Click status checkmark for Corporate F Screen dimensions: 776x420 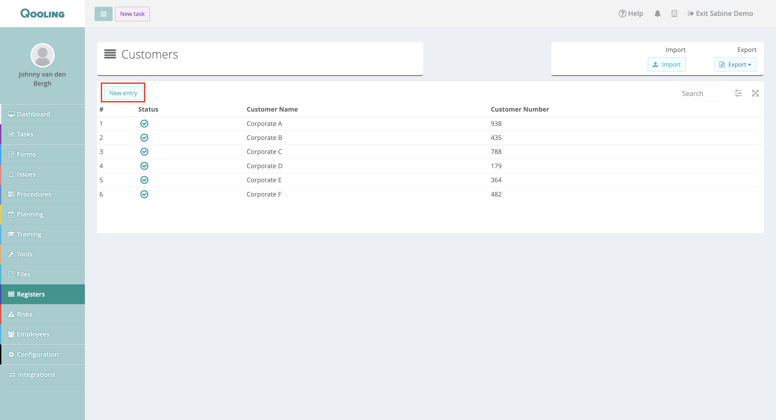click(x=144, y=194)
